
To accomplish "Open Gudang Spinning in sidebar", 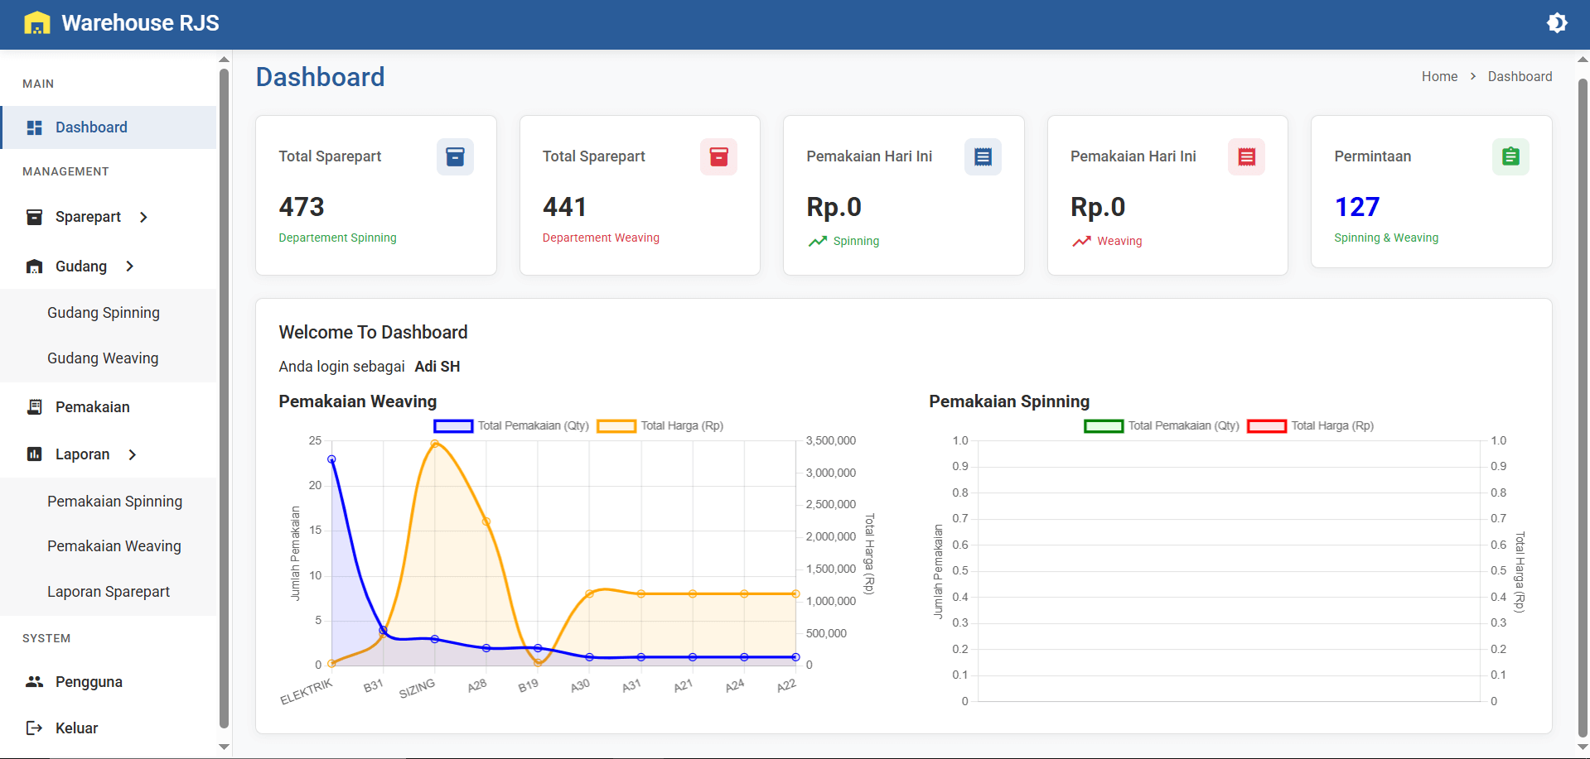I will [104, 313].
